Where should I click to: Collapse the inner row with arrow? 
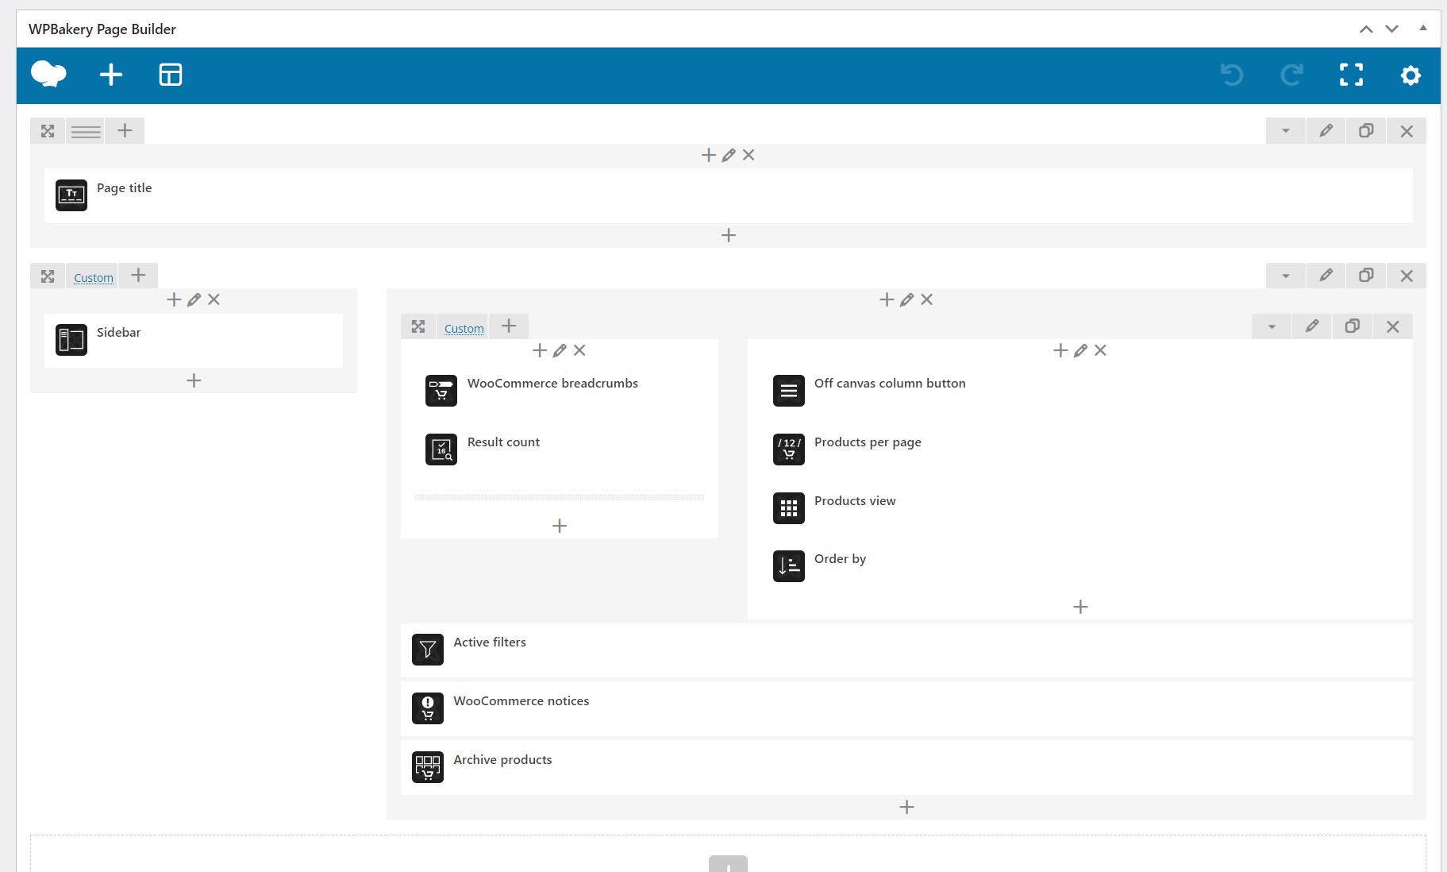tap(1272, 326)
